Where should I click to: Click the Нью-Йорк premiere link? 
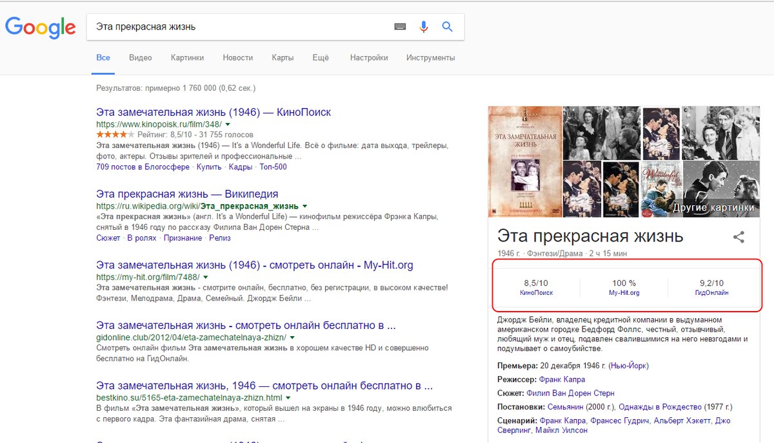point(629,366)
